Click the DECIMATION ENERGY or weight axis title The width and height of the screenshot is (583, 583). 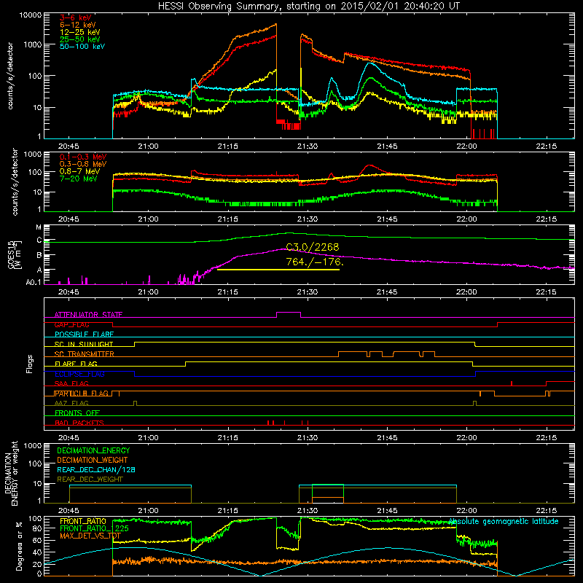pos(11,473)
